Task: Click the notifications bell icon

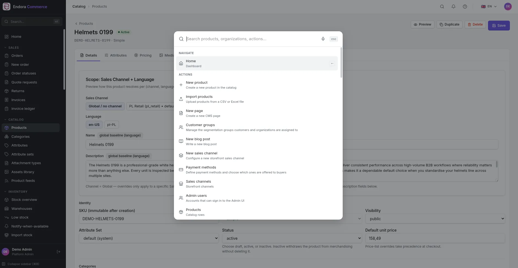Action: tap(453, 7)
